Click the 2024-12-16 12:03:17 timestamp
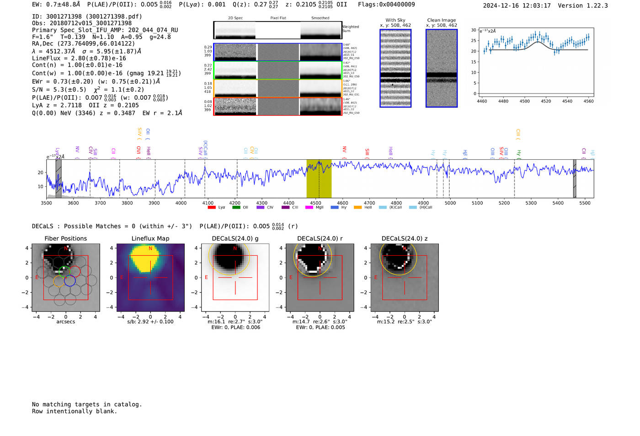640x436 pixels. coord(517,5)
